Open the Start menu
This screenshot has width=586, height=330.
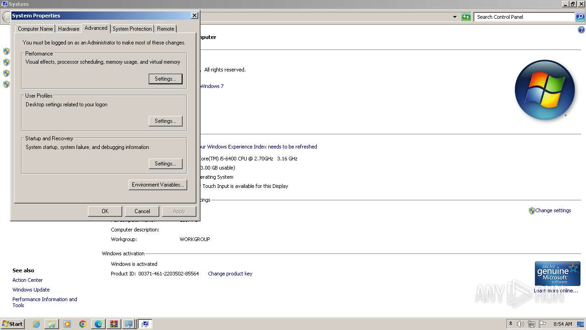point(13,324)
